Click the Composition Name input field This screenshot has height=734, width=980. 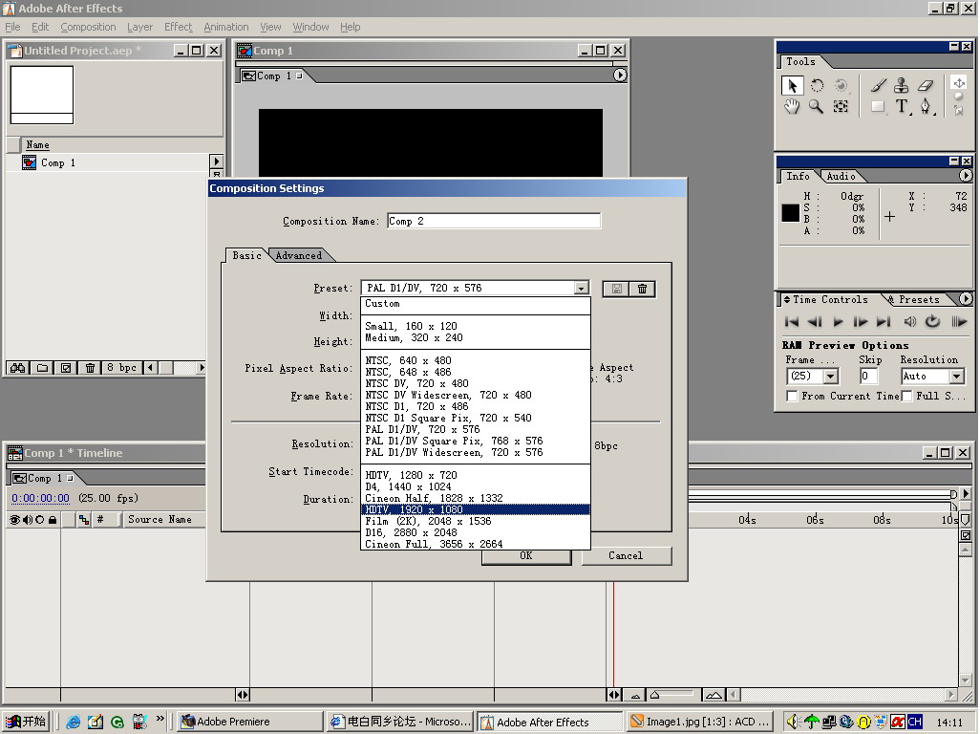(493, 221)
